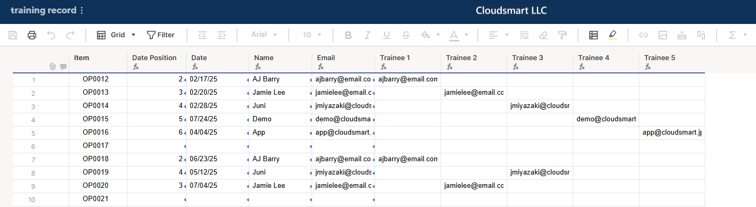Click the formula icon under Date header

pyautogui.click(x=195, y=67)
